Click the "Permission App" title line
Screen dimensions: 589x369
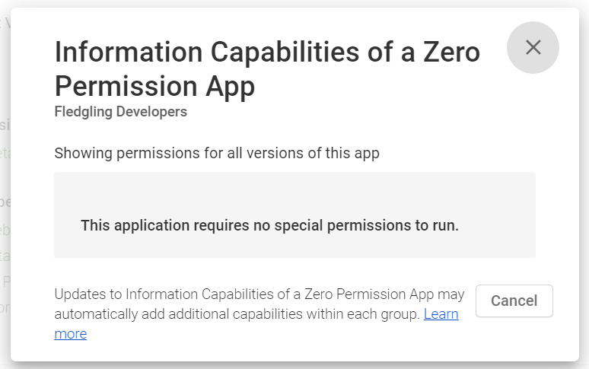pos(154,87)
